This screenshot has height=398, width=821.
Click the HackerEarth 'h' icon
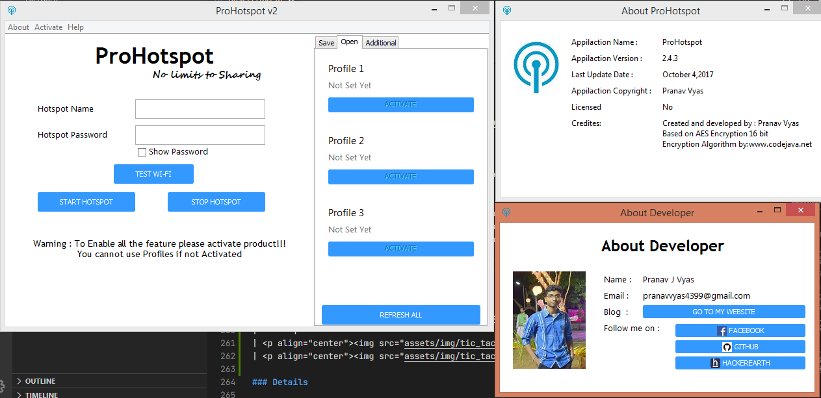click(x=715, y=363)
